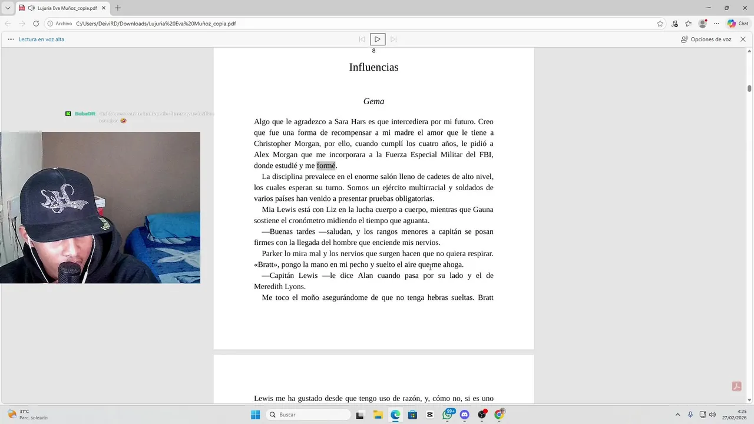Click the Gema subheading
This screenshot has height=424, width=754.
(373, 101)
